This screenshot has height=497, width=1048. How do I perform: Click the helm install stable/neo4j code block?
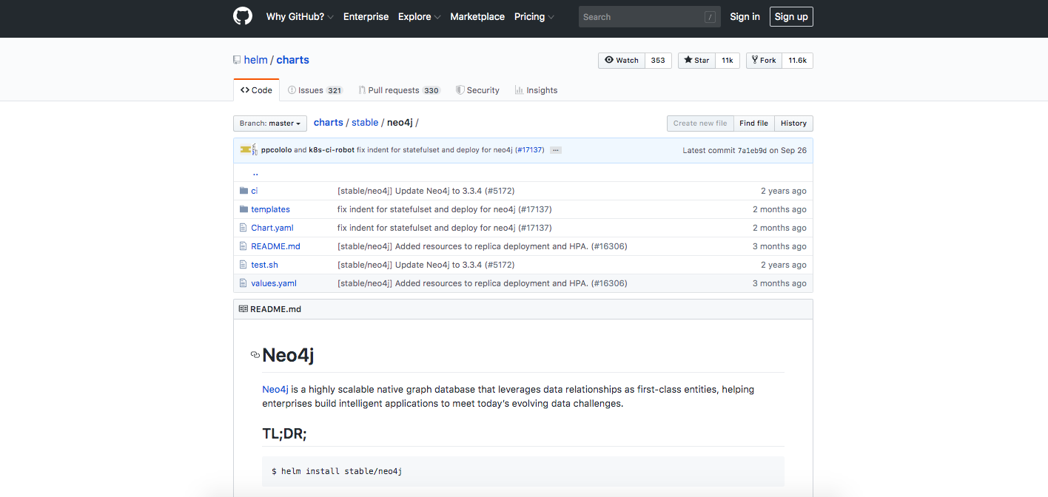pyautogui.click(x=523, y=471)
